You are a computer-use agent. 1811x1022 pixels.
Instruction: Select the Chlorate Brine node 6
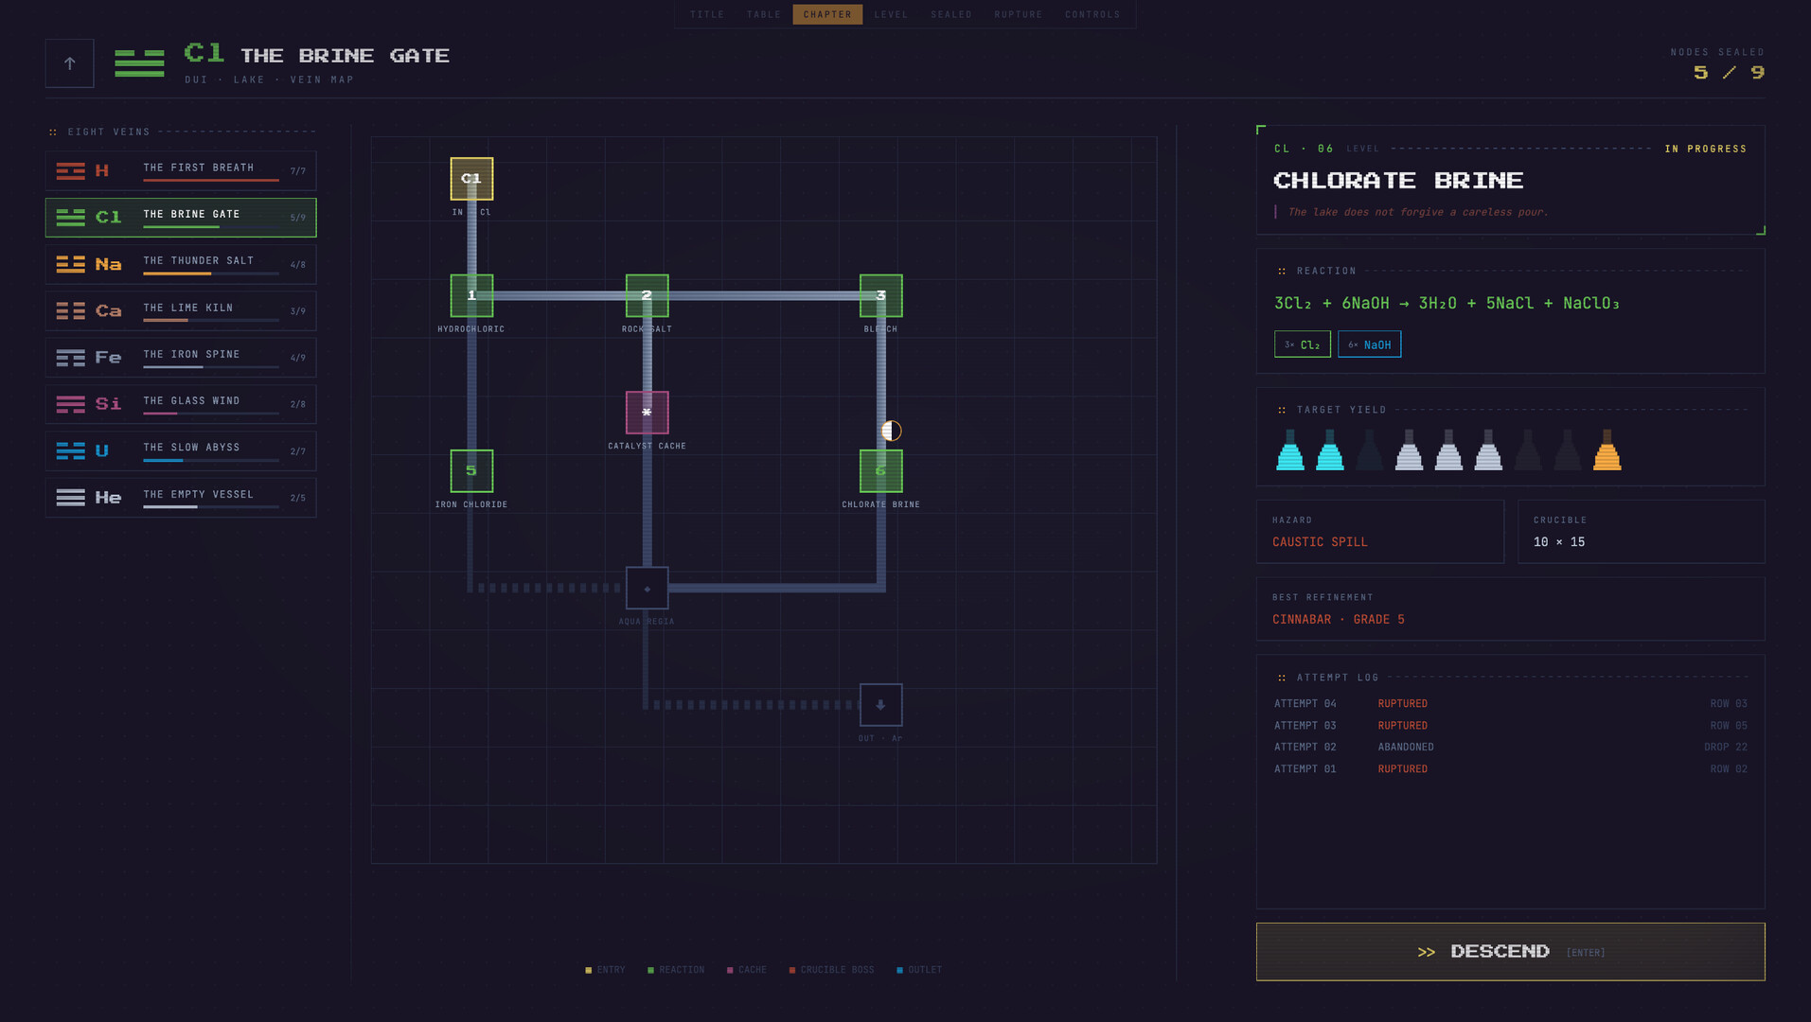point(880,470)
